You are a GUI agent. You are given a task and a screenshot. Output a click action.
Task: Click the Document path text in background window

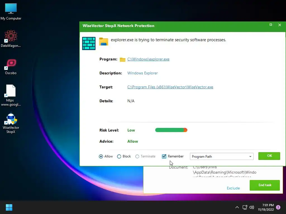pyautogui.click(x=225, y=171)
